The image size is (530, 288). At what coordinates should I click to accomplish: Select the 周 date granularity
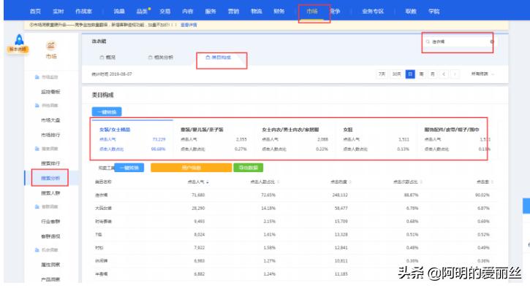[x=422, y=74]
